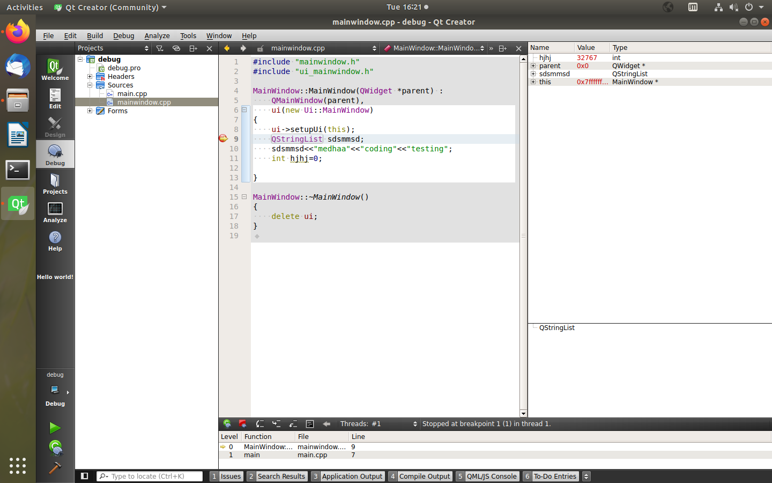Viewport: 772px width, 483px height.
Task: Expand the sdsmmsd variable in Locals view
Action: coord(533,74)
